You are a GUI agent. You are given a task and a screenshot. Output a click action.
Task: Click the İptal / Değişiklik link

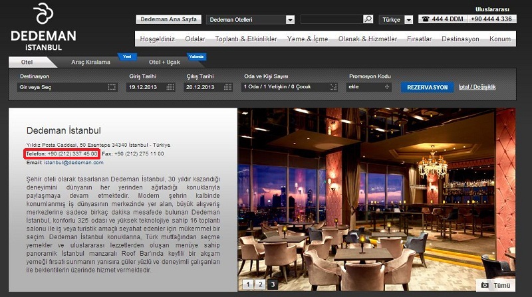(x=477, y=87)
